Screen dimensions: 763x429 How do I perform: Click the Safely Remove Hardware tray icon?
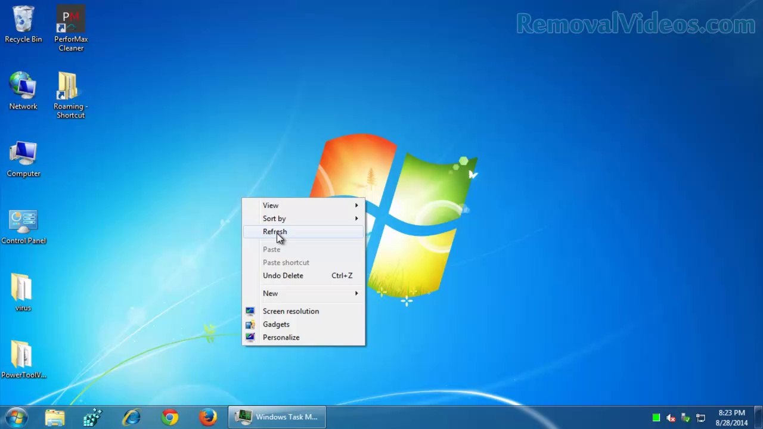pos(686,418)
